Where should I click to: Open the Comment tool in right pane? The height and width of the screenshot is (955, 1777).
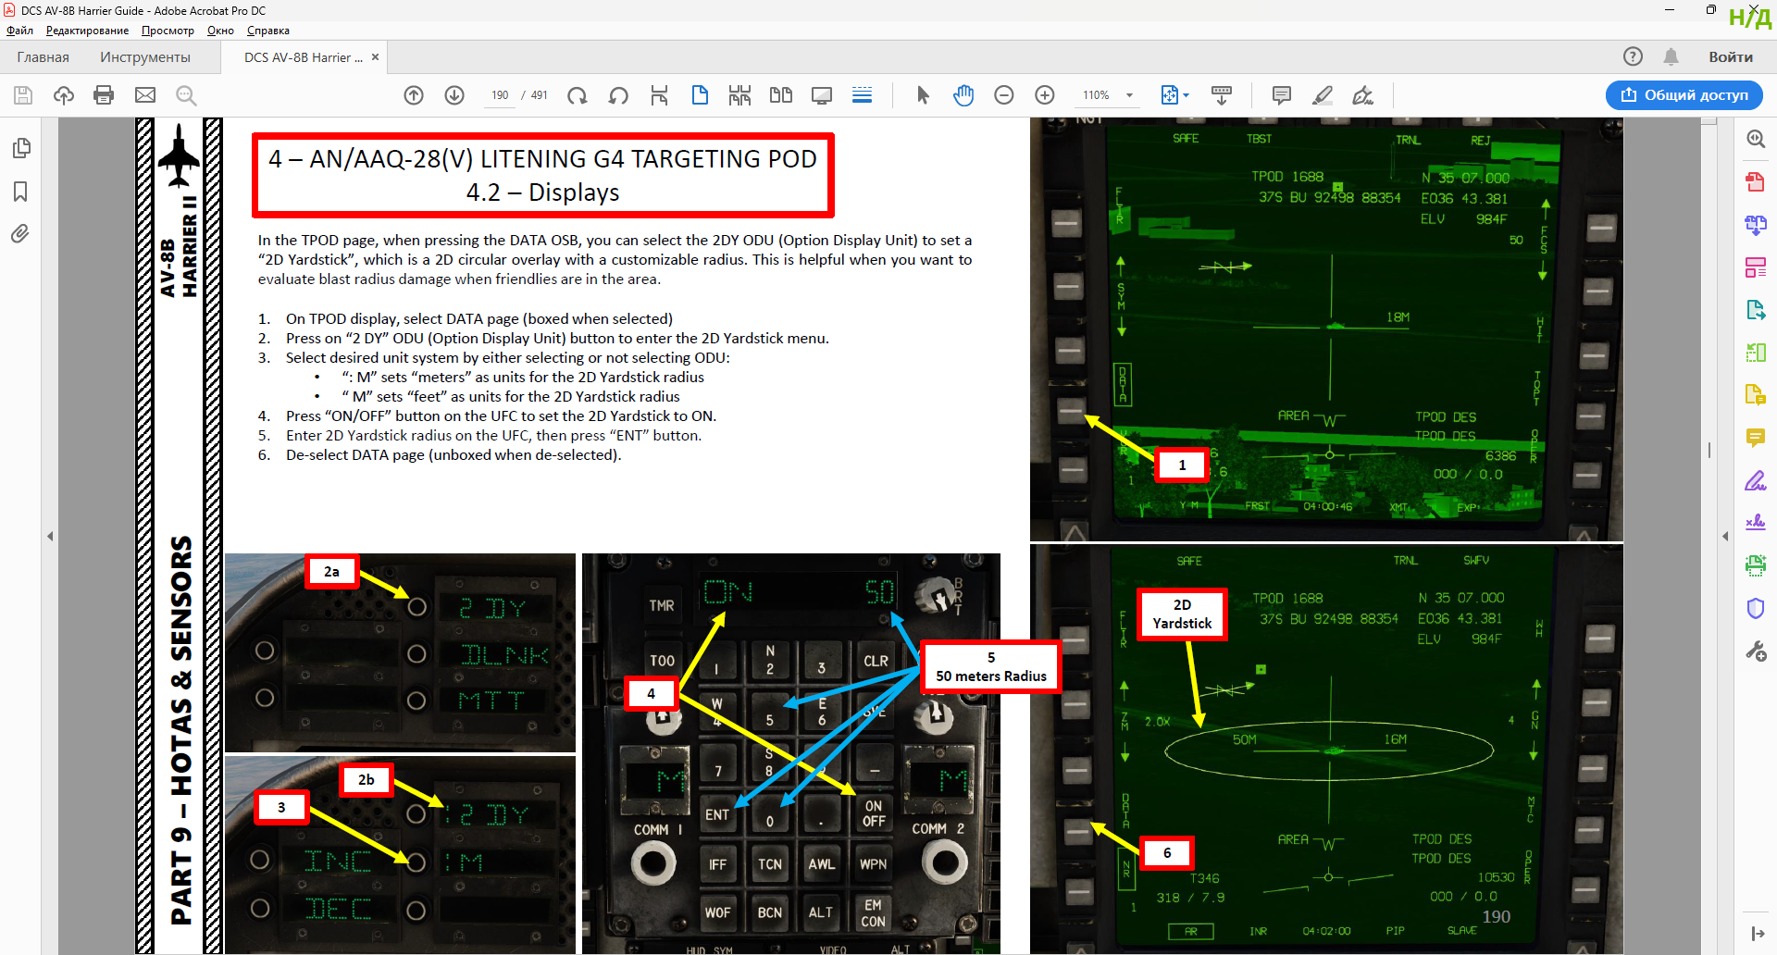point(1756,438)
